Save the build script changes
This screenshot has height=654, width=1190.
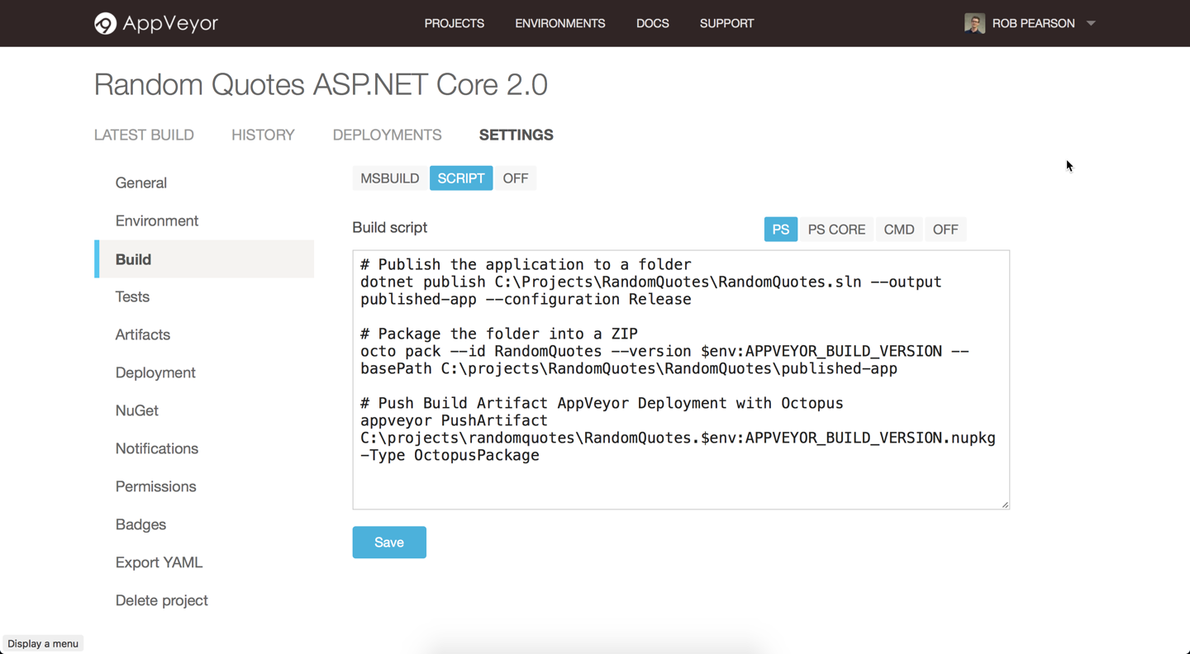[389, 542]
